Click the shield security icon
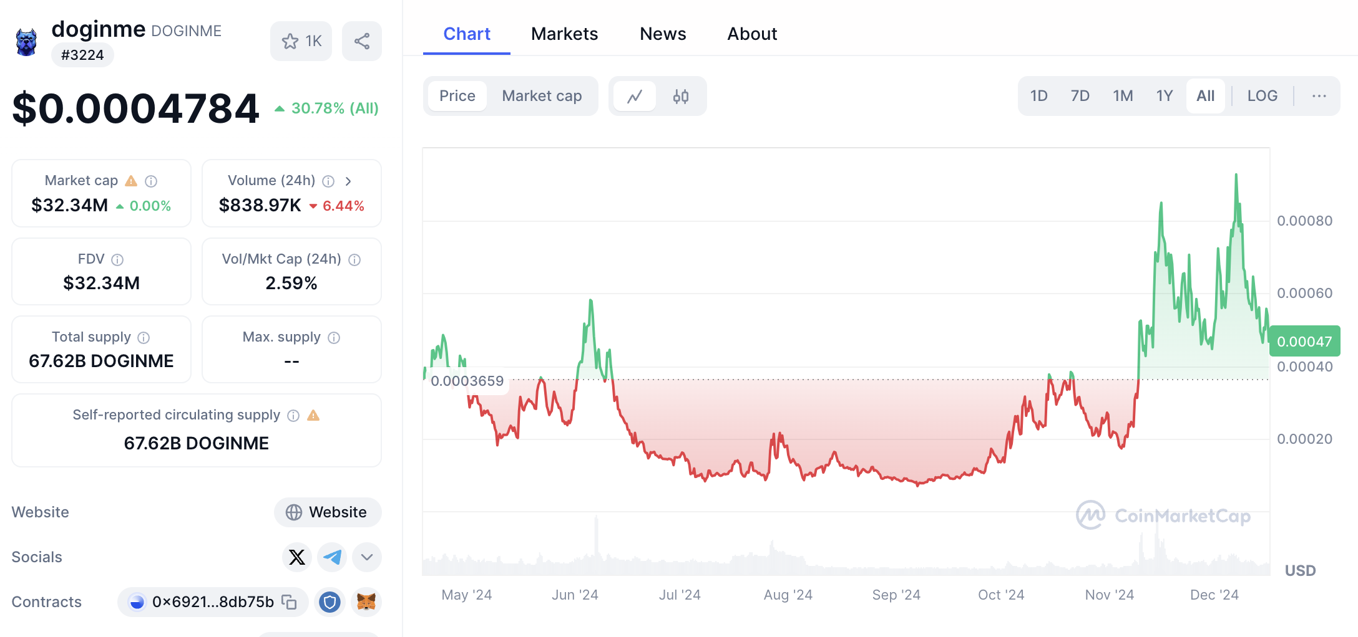 [330, 602]
